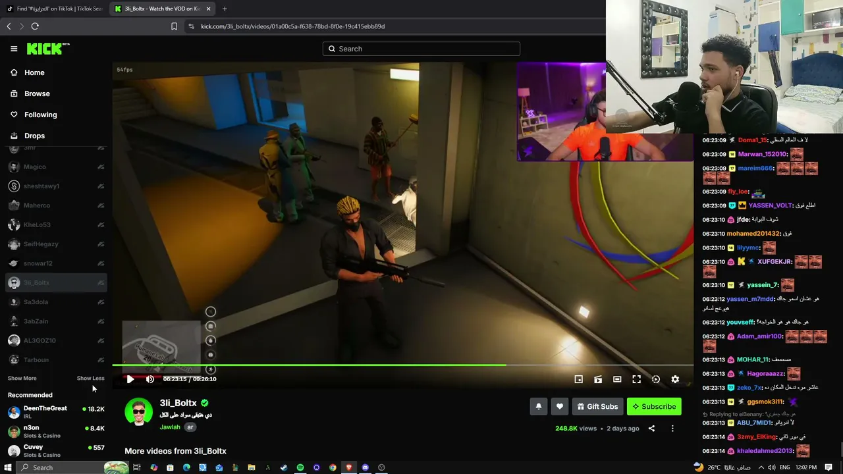Click the Gift Subs button
This screenshot has height=474, width=843.
(x=598, y=407)
